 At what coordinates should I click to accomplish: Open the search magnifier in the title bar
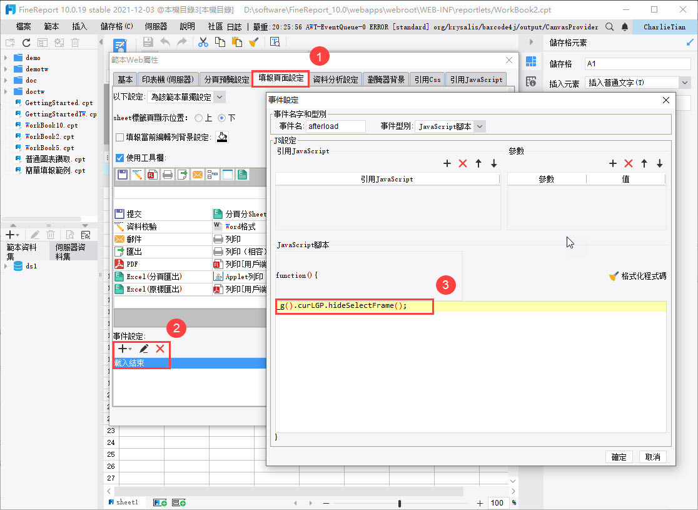609,27
